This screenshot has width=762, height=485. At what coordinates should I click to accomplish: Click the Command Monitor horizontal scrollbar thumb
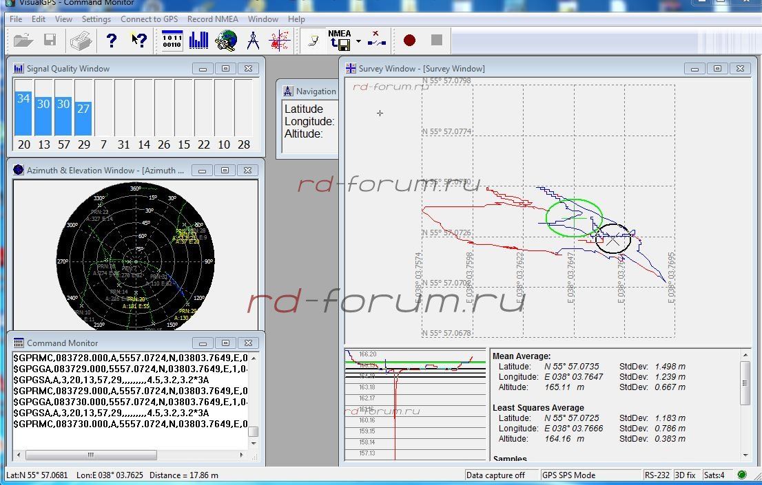(92, 455)
